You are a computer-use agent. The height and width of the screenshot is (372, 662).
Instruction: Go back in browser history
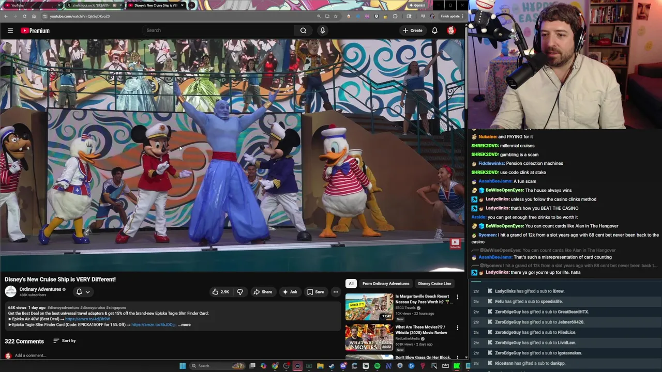point(6,16)
